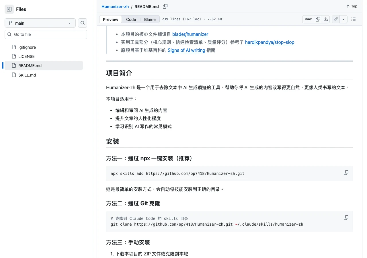Focus the Go to file input

[x=46, y=34]
